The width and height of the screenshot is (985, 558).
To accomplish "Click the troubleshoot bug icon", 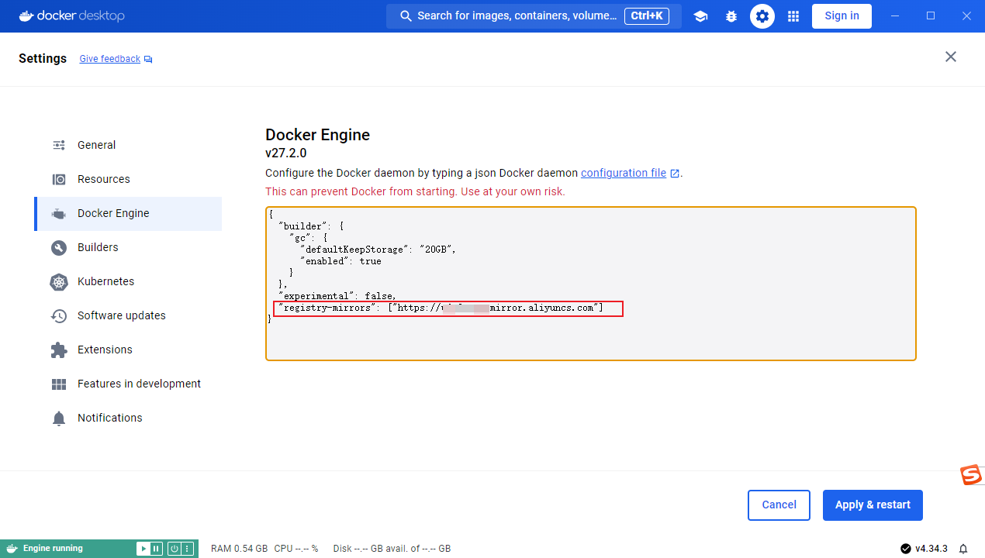I will pos(731,16).
